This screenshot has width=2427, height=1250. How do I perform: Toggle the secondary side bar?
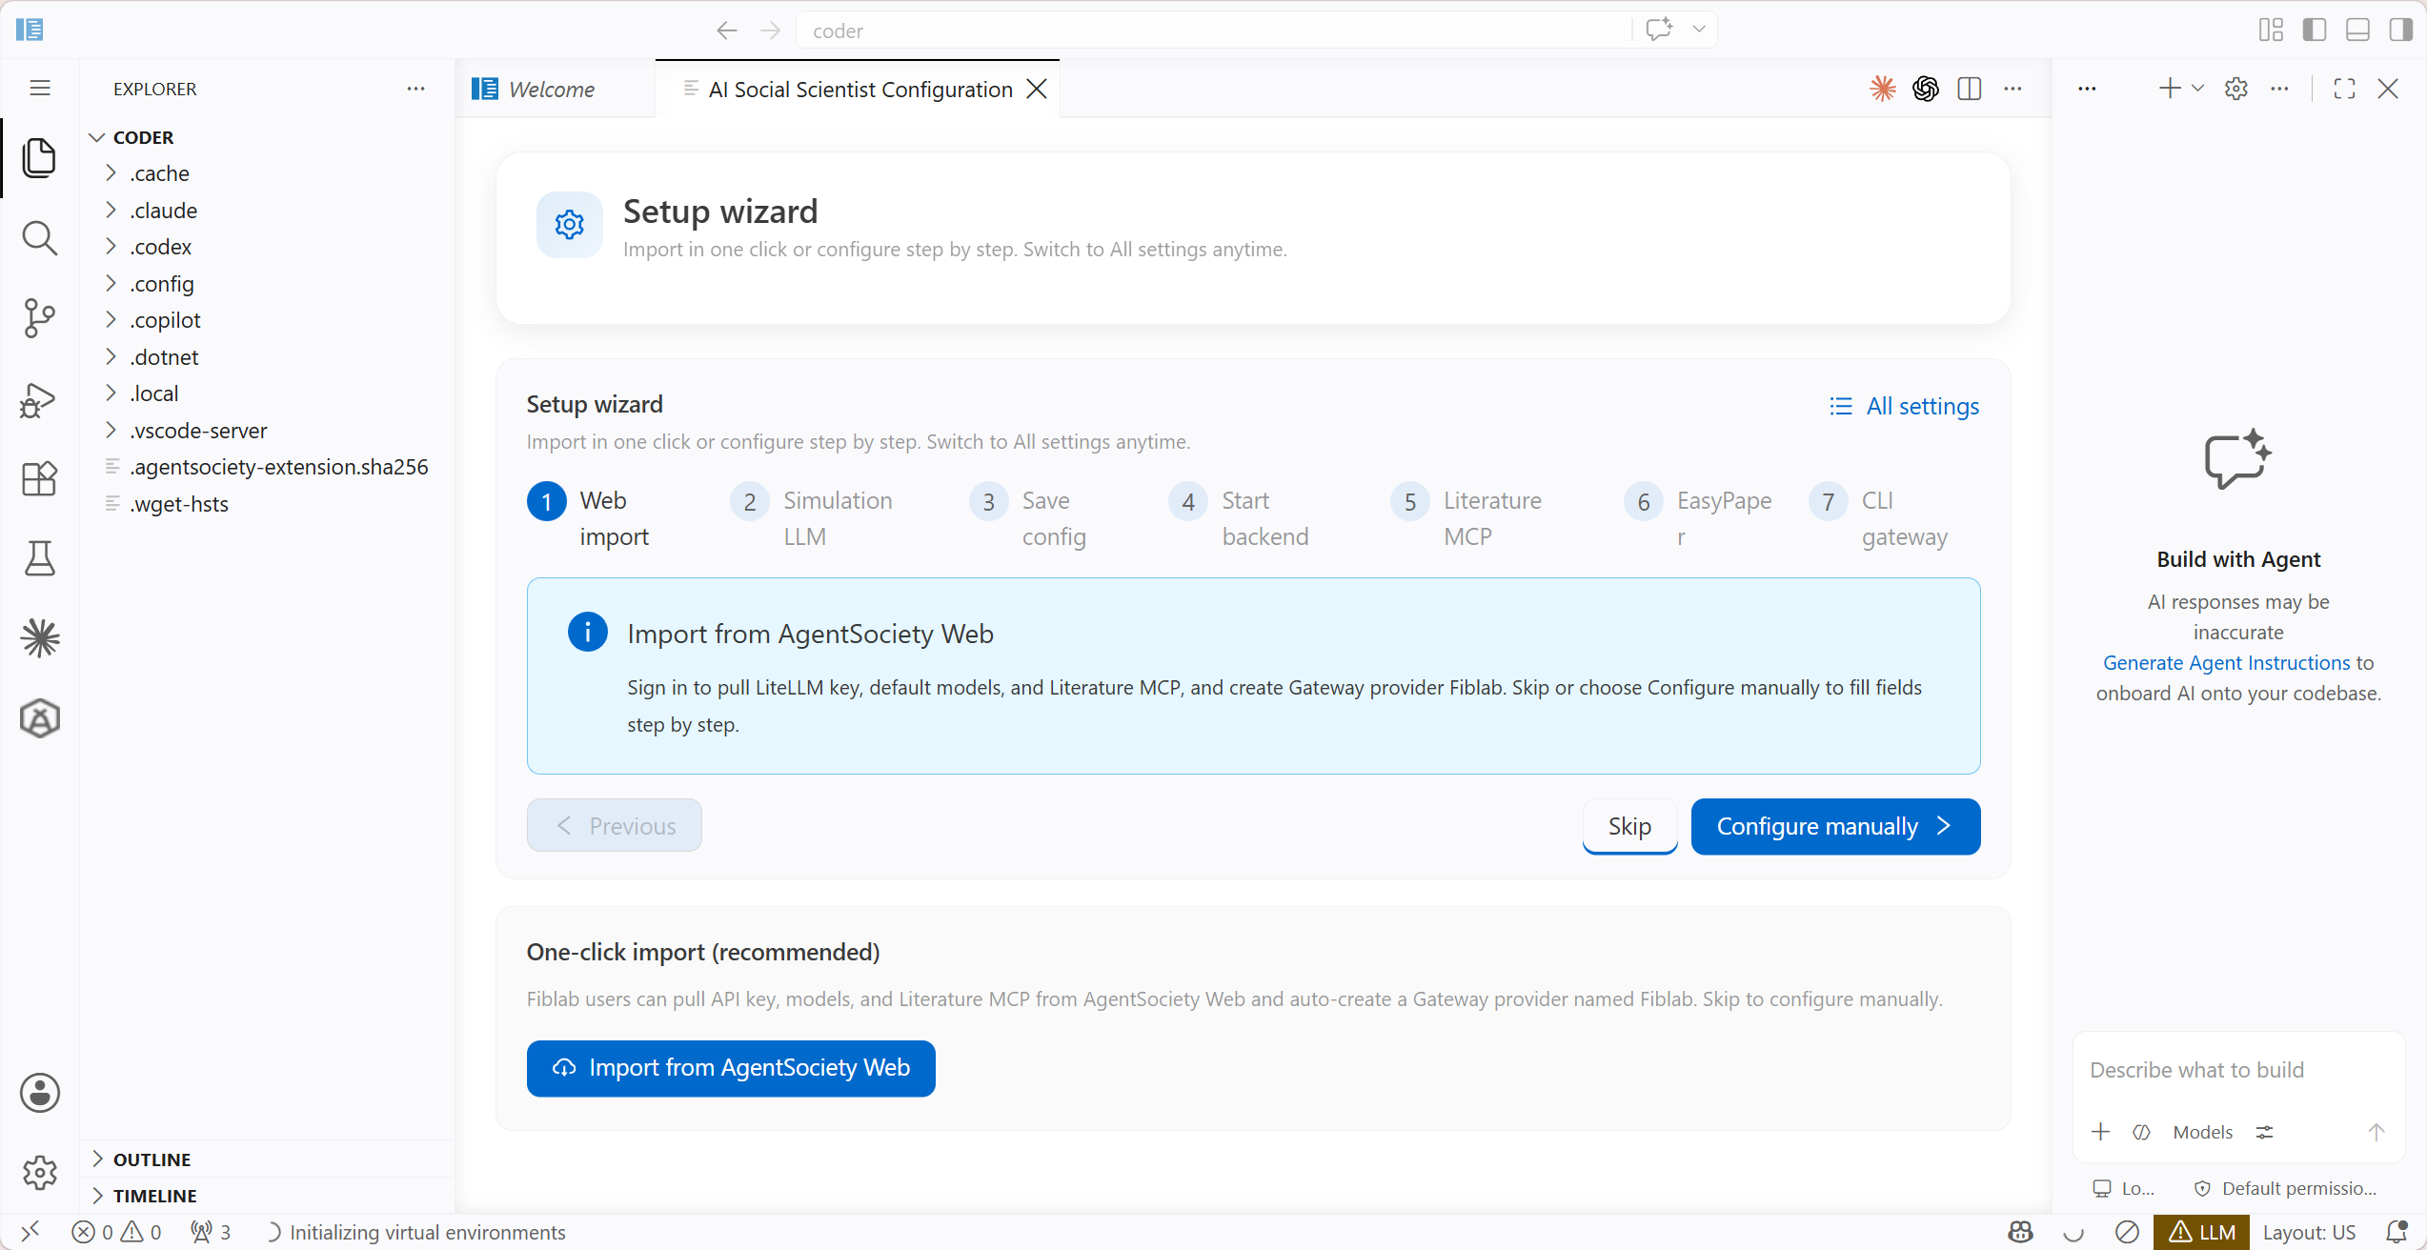2400,30
